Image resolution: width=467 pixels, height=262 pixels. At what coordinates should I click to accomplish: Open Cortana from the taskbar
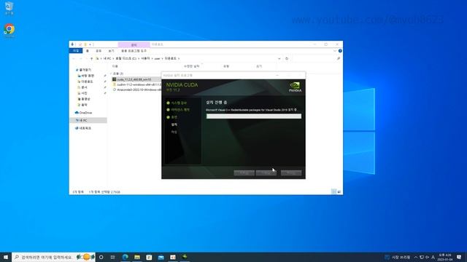click(101, 257)
